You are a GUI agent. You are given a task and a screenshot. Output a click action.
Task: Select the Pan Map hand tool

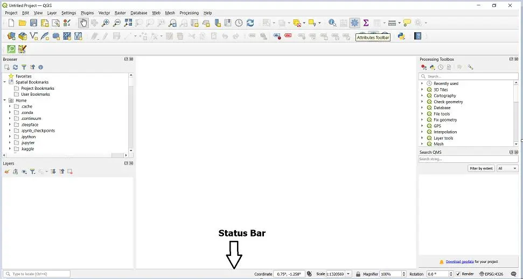point(83,23)
